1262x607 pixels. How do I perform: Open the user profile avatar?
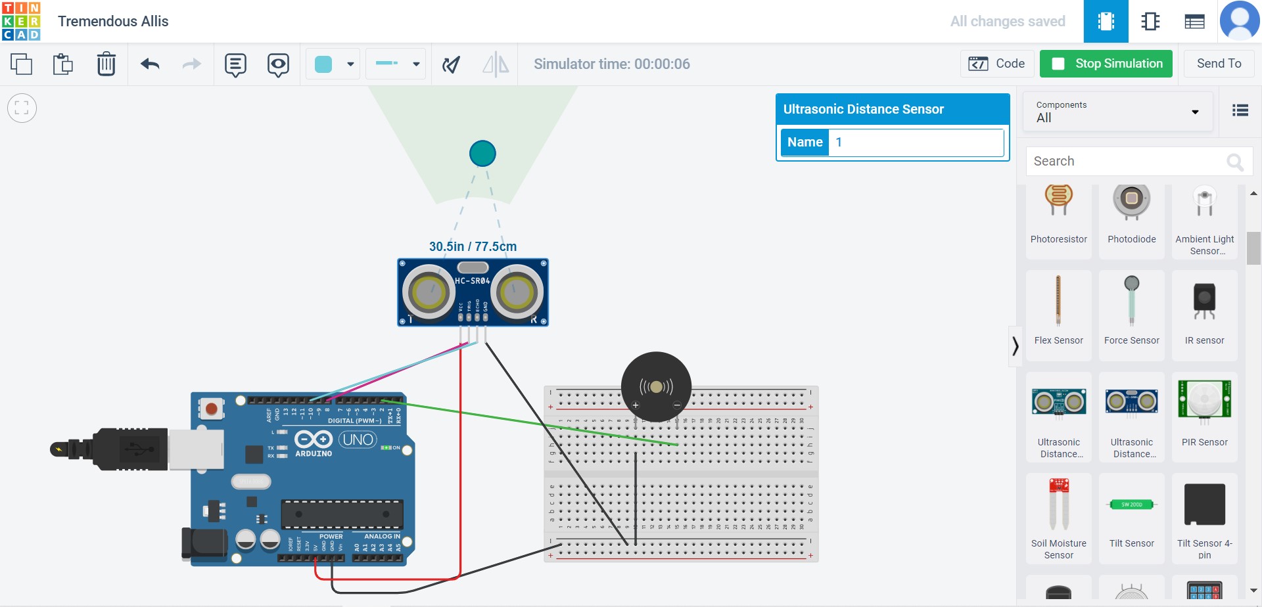click(1240, 20)
